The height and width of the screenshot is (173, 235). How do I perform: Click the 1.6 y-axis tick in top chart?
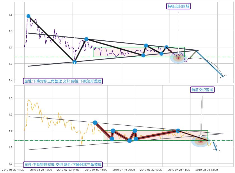click(10, 15)
